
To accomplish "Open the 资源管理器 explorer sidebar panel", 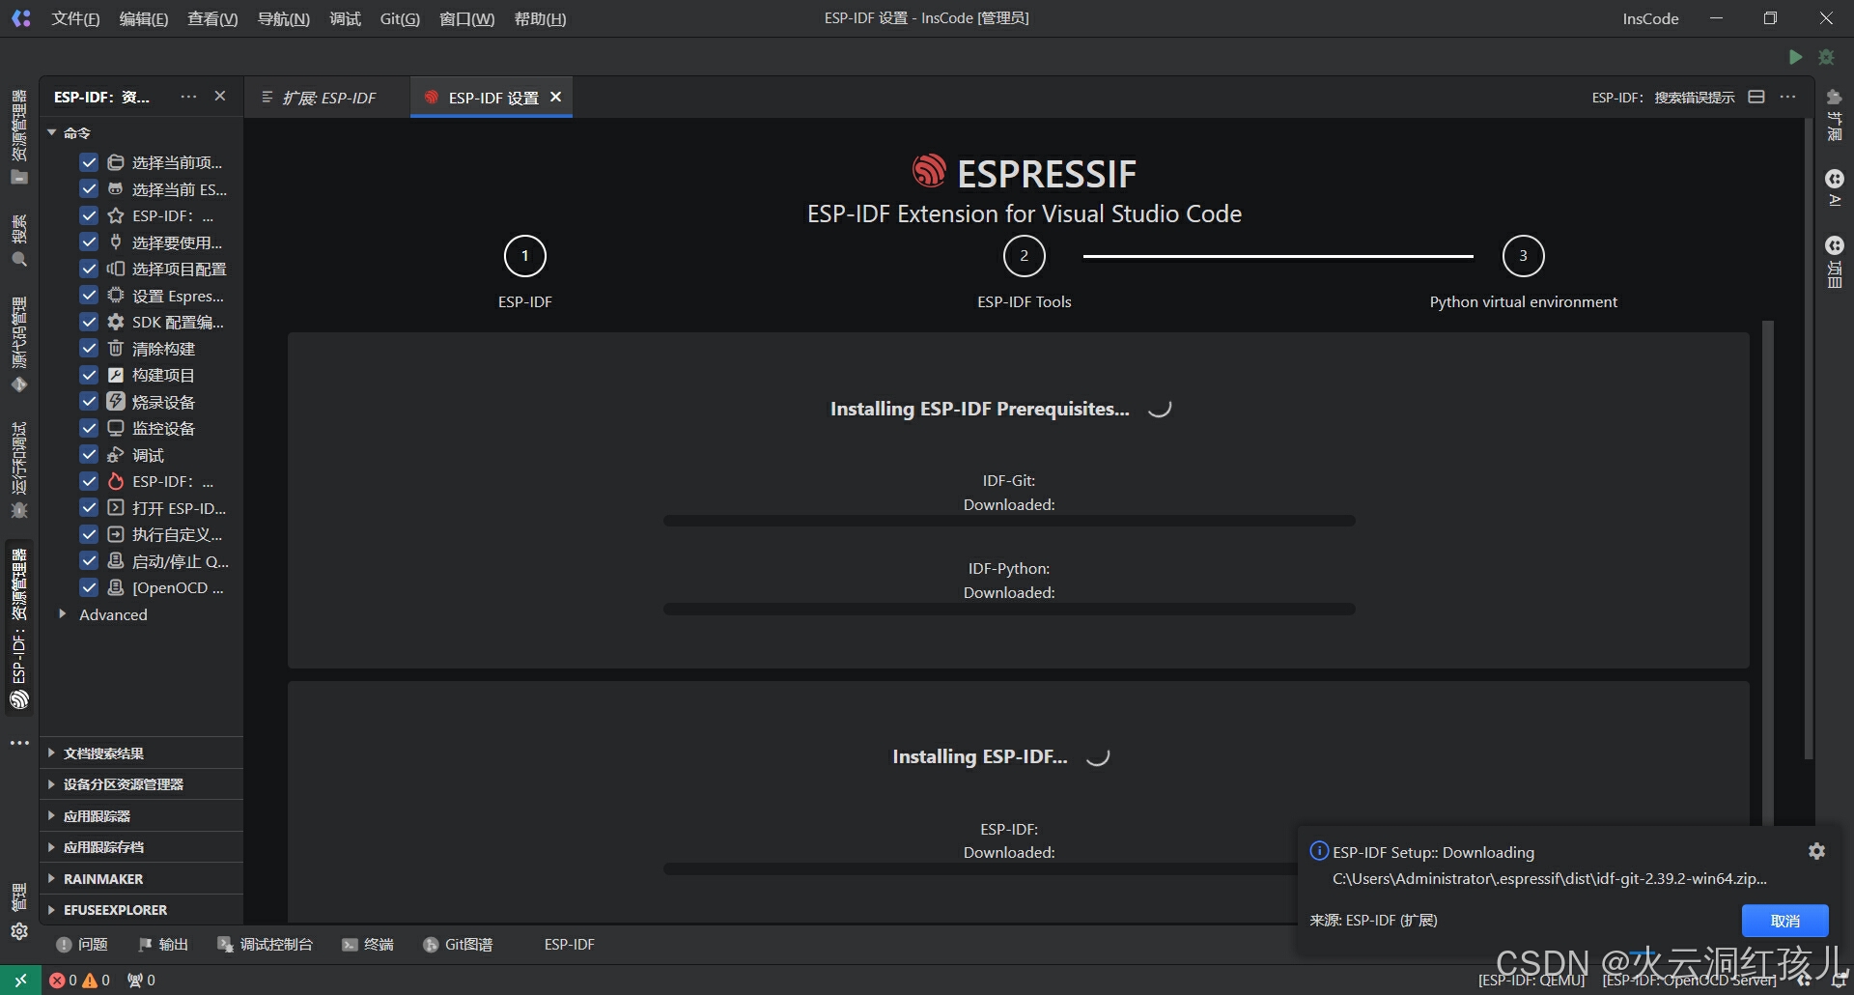I will [19, 136].
